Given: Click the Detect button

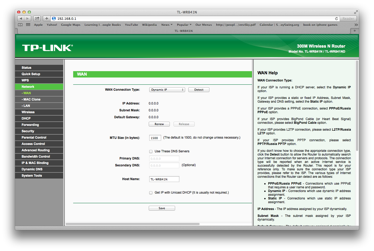Looking at the screenshot, I should (x=199, y=90).
